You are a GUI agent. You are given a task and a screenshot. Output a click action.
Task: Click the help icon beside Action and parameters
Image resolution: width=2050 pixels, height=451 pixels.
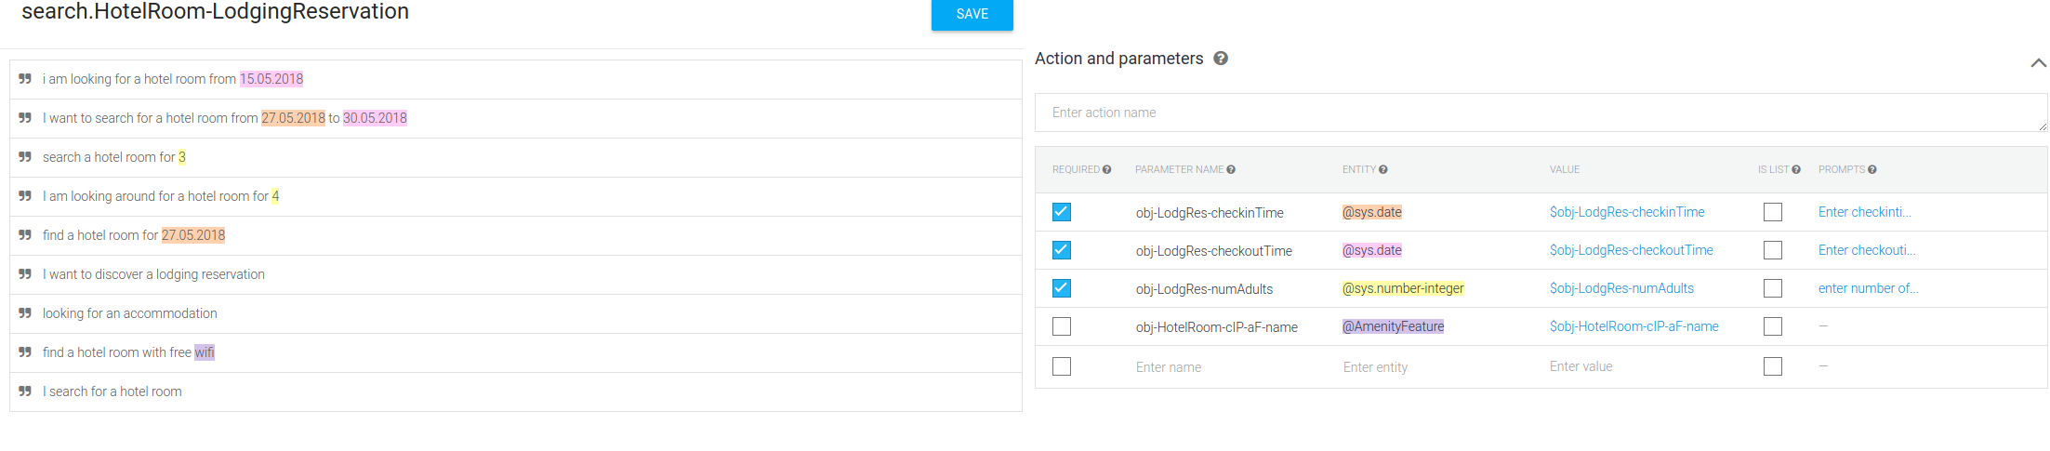point(1221,59)
